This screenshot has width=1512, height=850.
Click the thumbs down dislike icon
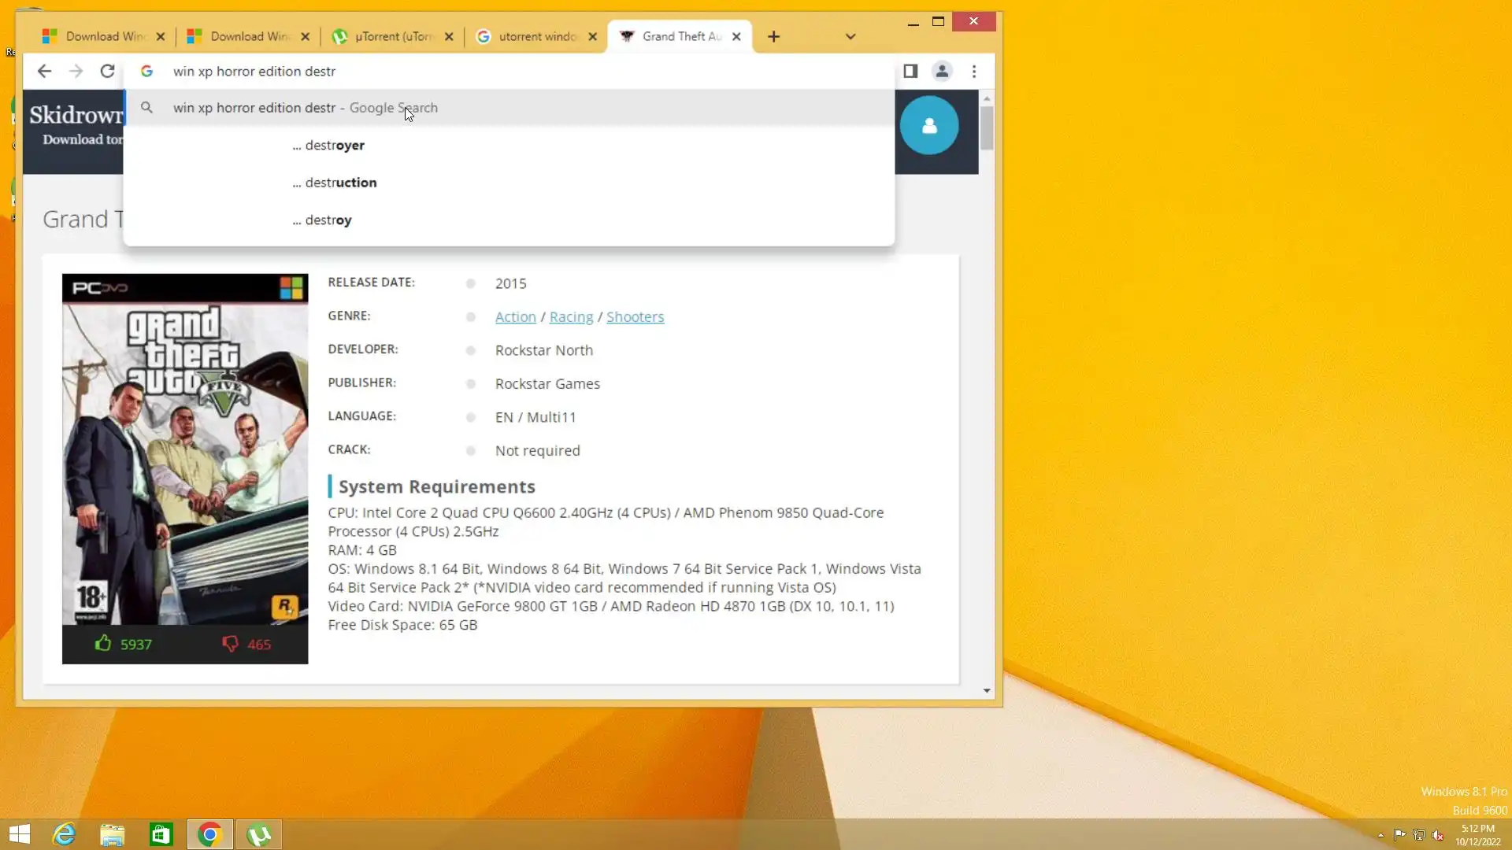[x=230, y=644]
